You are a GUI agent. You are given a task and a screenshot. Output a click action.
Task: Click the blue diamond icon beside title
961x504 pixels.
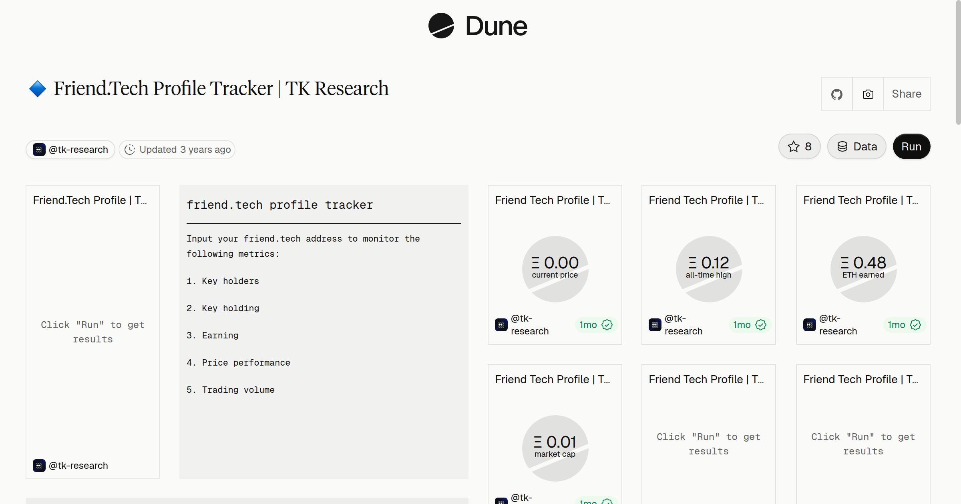tap(38, 89)
